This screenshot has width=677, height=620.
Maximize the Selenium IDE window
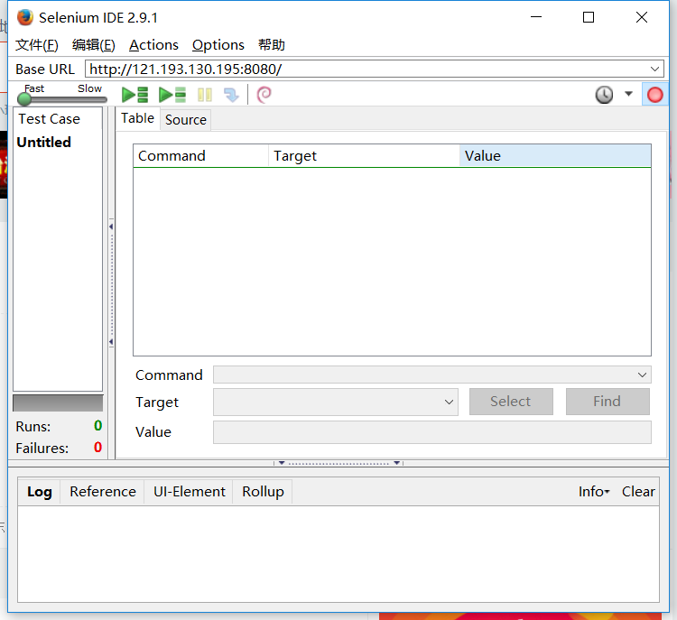tap(588, 17)
